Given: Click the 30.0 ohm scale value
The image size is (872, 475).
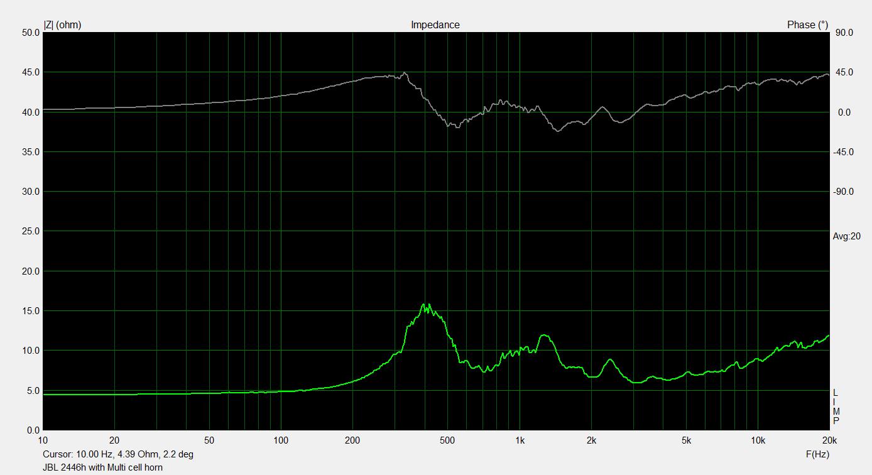Looking at the screenshot, I should click(x=30, y=192).
